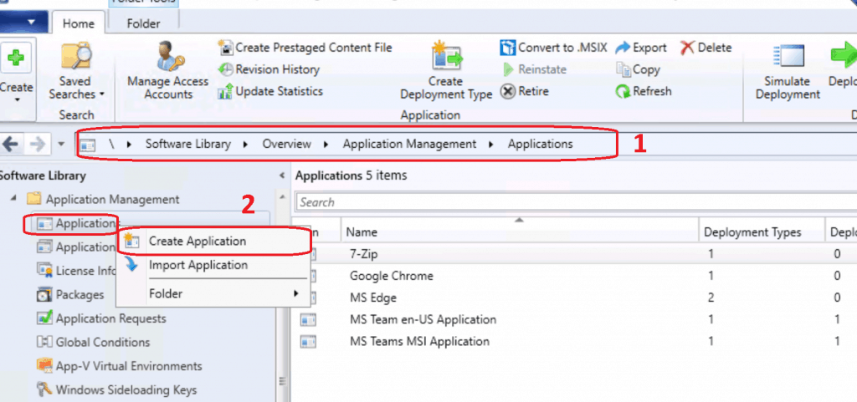
Task: Sort by Name column header
Action: [519, 232]
